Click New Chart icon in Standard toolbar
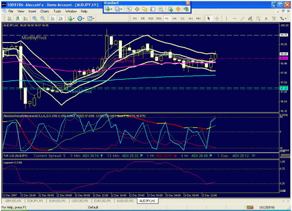 coord(108,9)
